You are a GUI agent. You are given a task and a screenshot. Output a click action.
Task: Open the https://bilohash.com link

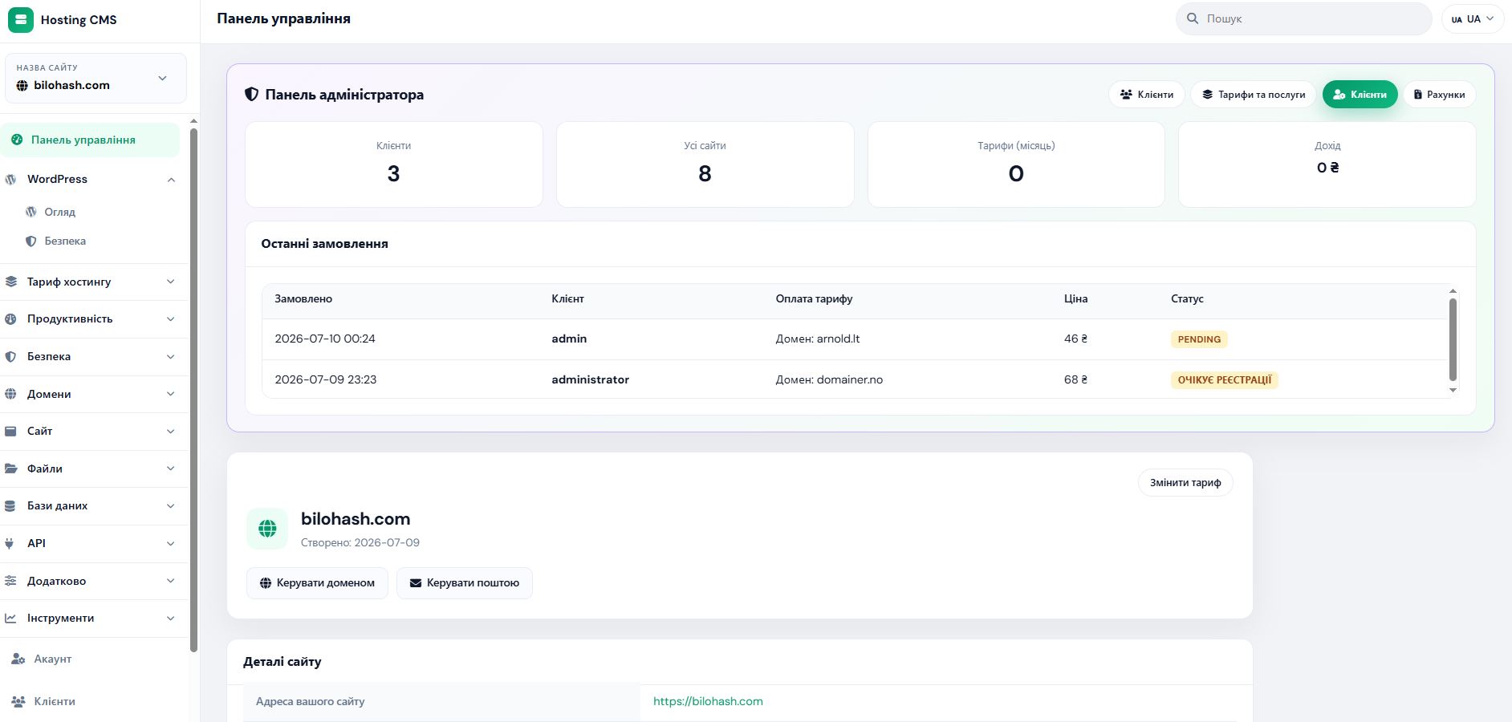(x=708, y=701)
